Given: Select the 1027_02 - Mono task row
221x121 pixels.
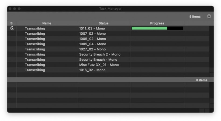Looking at the screenshot, I should (108, 49).
